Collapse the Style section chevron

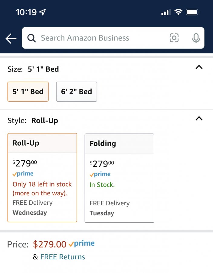click(x=199, y=119)
